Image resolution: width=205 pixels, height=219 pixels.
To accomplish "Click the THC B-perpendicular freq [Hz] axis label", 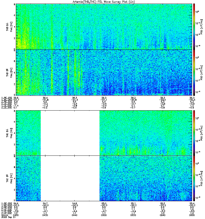I will (11, 133).
